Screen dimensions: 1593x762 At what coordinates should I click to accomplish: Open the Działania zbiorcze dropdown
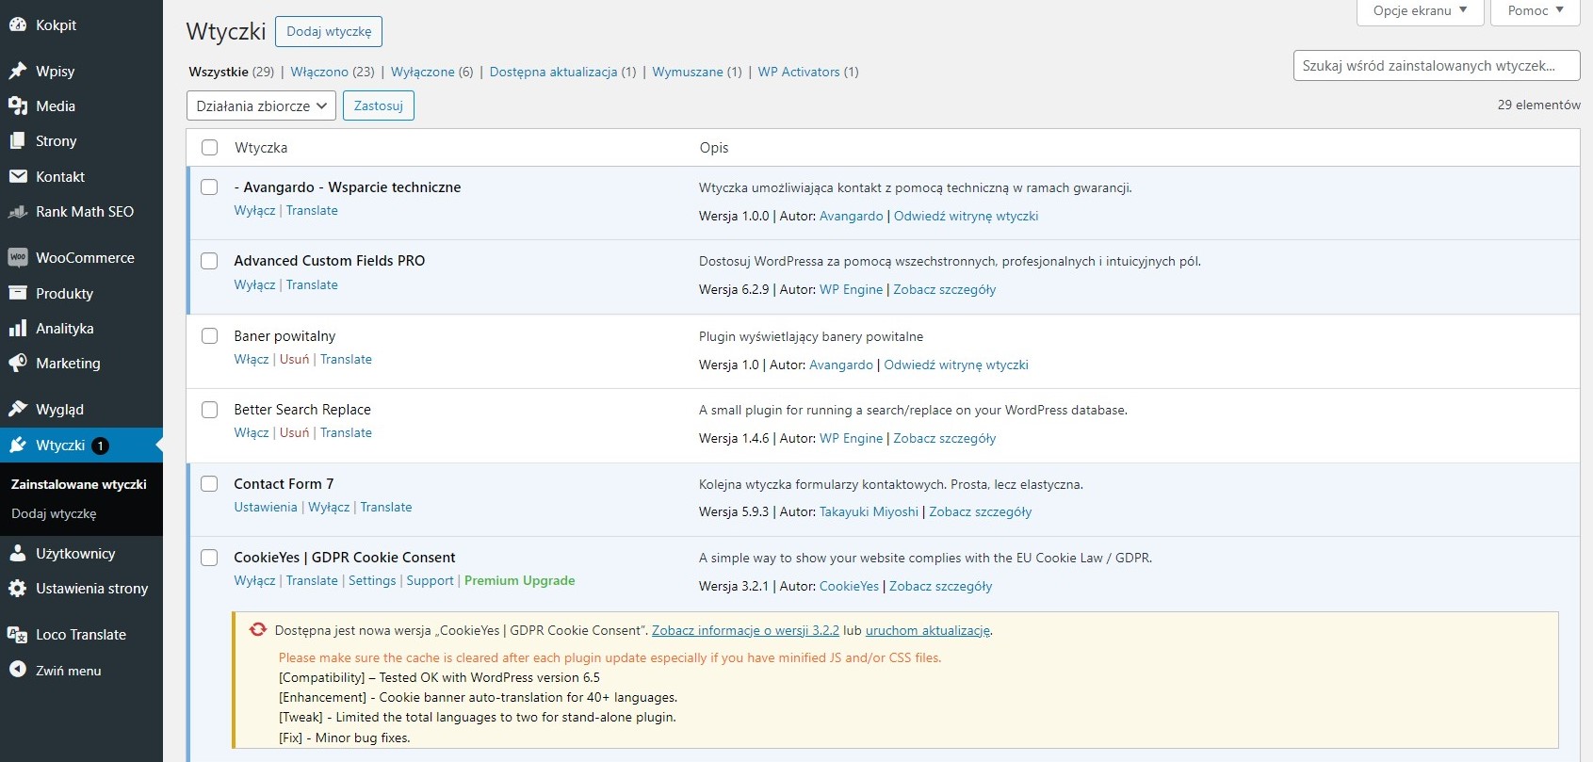pos(261,106)
